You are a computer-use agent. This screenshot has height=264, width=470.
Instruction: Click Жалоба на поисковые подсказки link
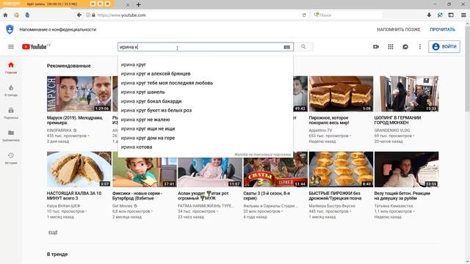[262, 155]
